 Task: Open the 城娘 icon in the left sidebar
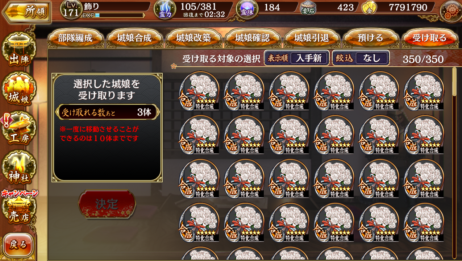(x=19, y=89)
